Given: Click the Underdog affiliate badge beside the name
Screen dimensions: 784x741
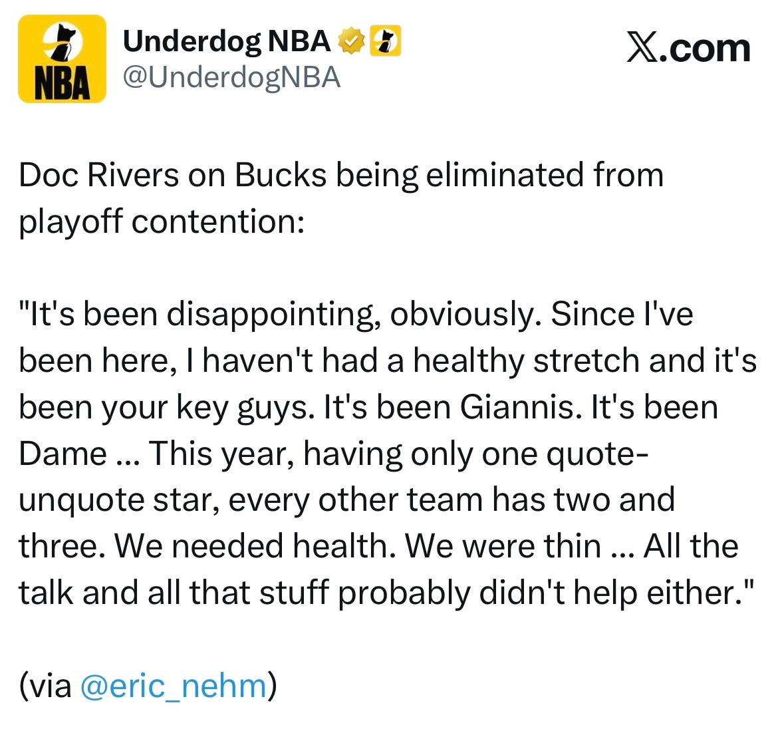Looking at the screenshot, I should coord(386,41).
